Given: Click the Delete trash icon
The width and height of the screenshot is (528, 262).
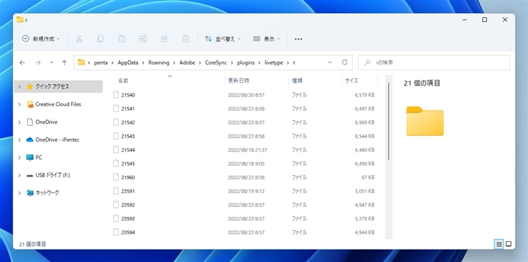Looking at the screenshot, I should [185, 39].
